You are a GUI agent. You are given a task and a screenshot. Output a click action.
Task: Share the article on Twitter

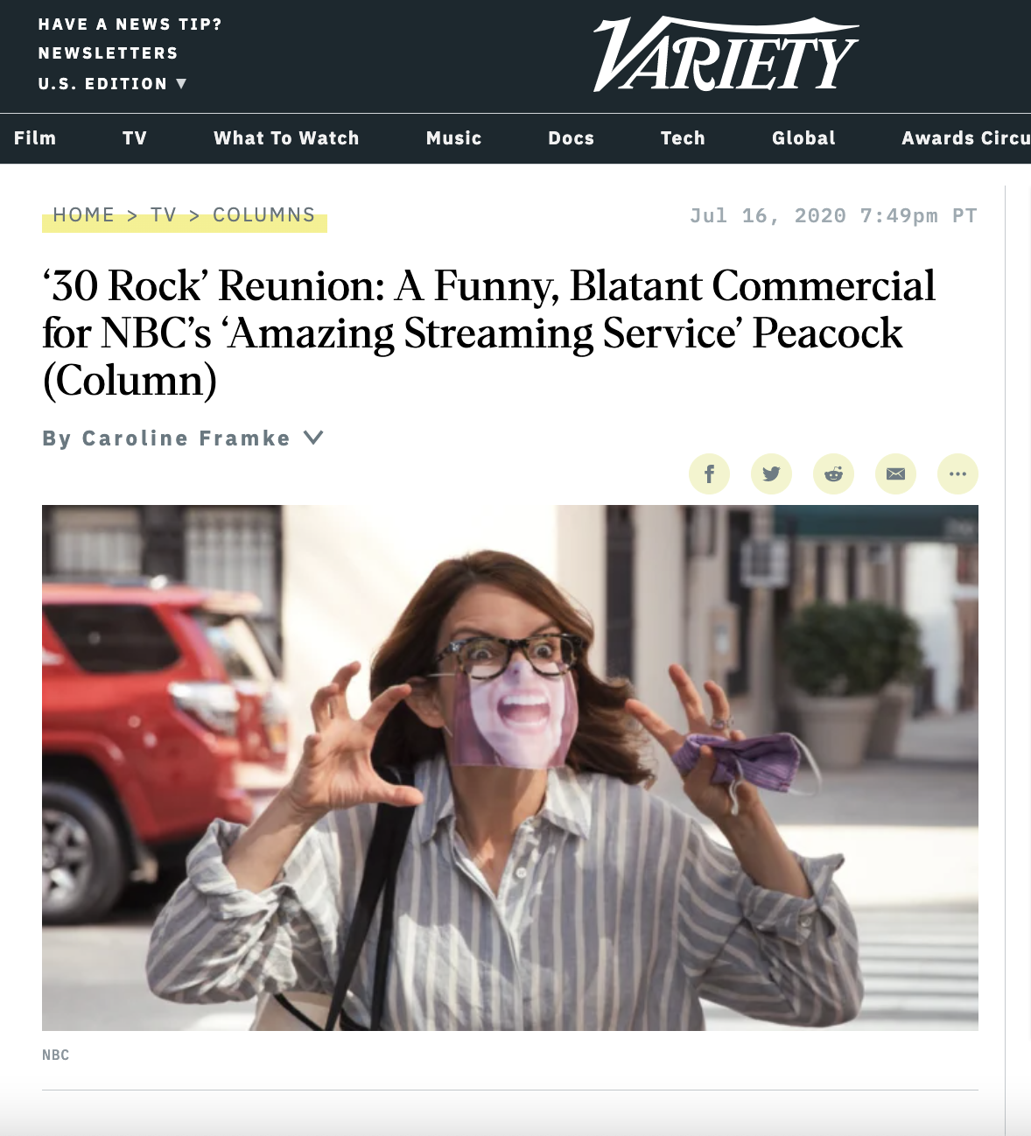(x=771, y=473)
